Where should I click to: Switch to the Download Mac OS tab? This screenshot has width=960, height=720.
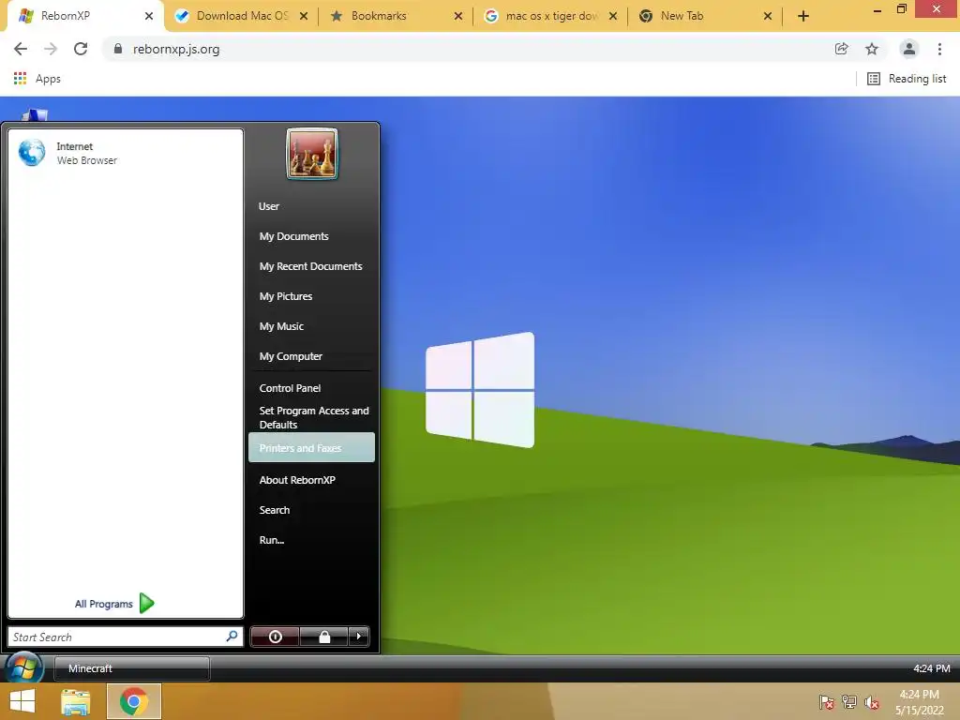pos(242,16)
